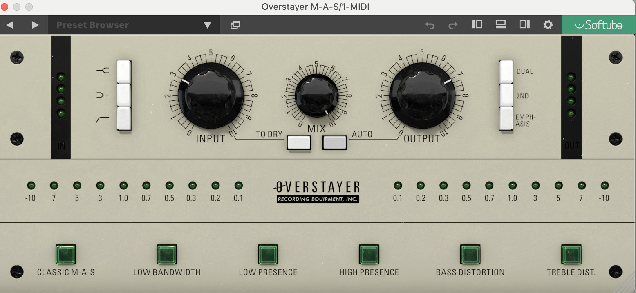
Task: Click the OUT level meter
Action: click(x=571, y=97)
